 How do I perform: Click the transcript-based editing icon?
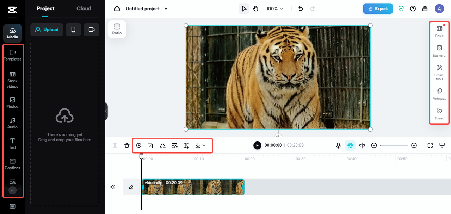[x=175, y=145]
